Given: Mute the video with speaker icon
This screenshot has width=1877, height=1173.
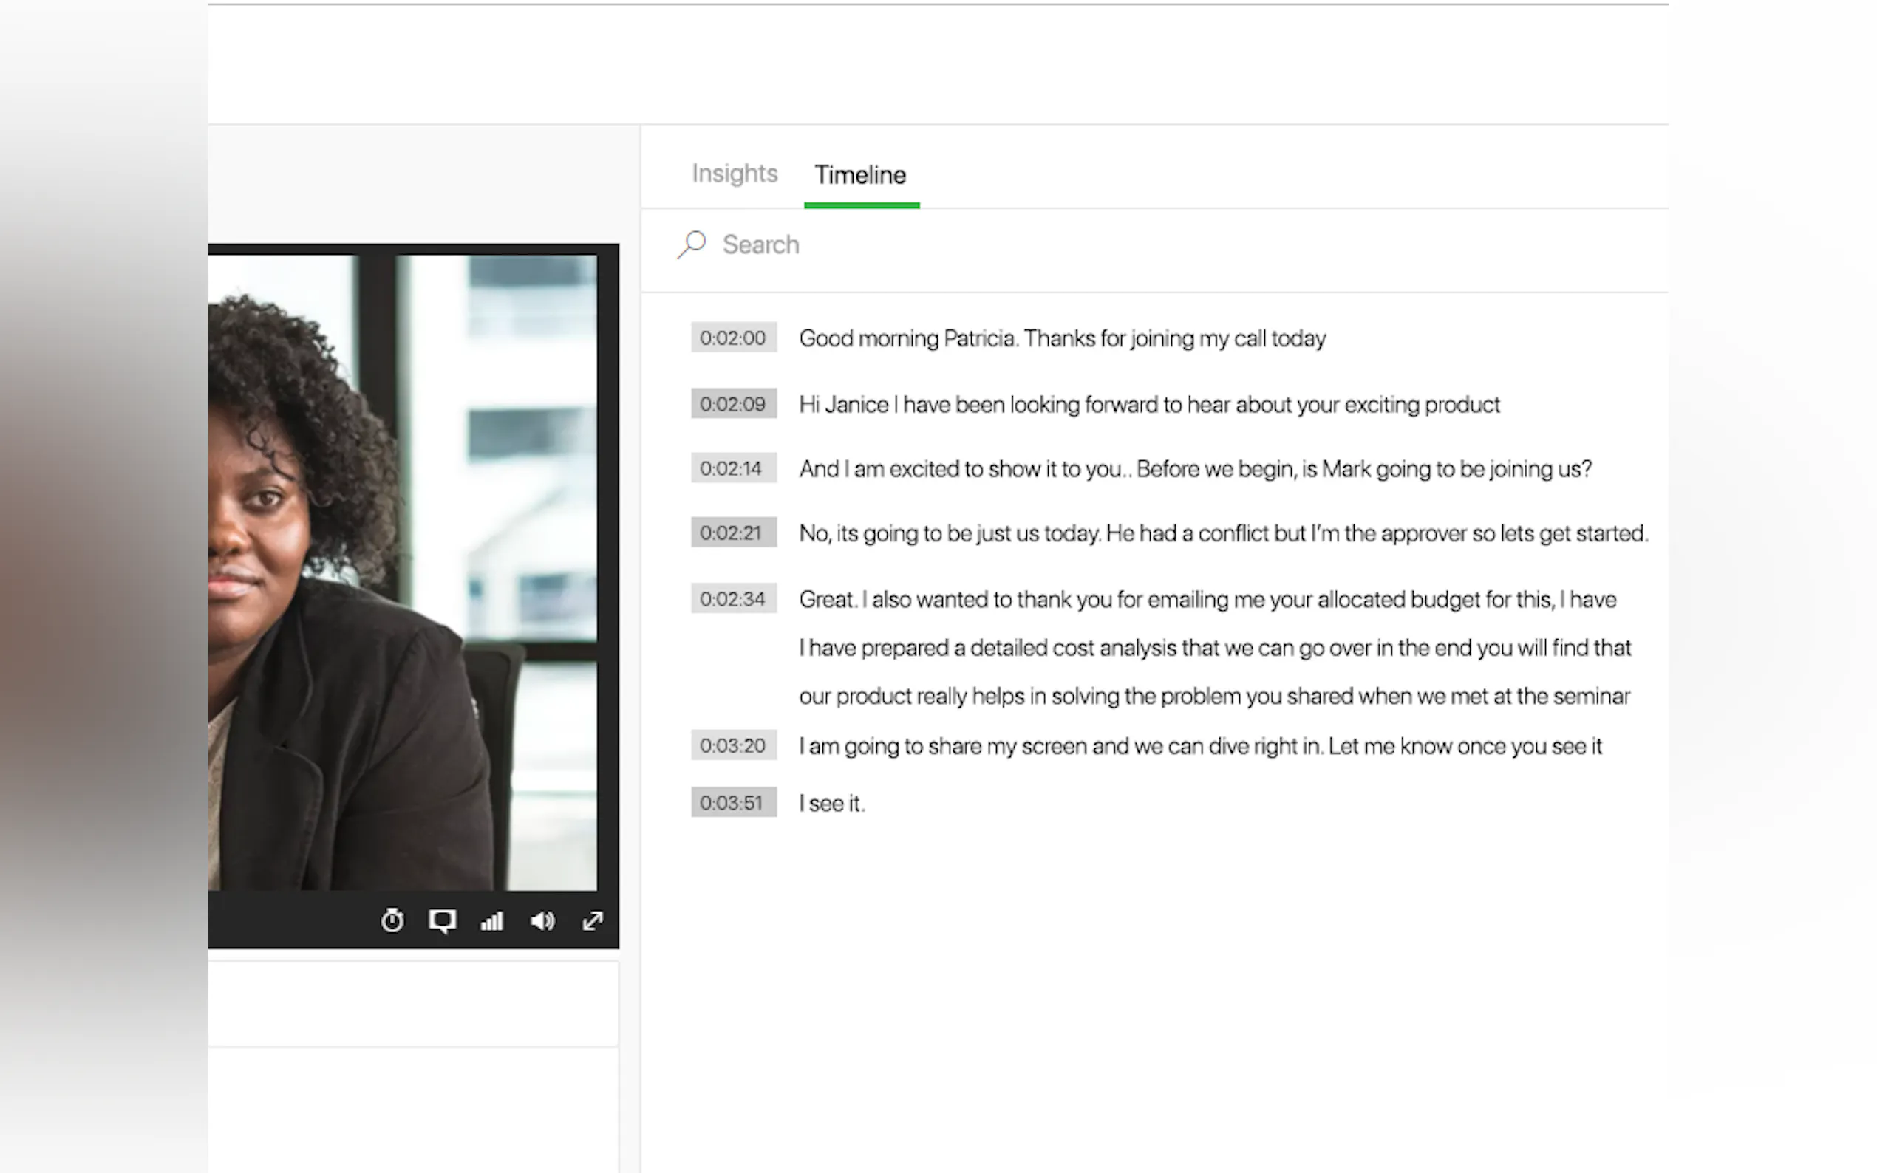Looking at the screenshot, I should [x=542, y=921].
